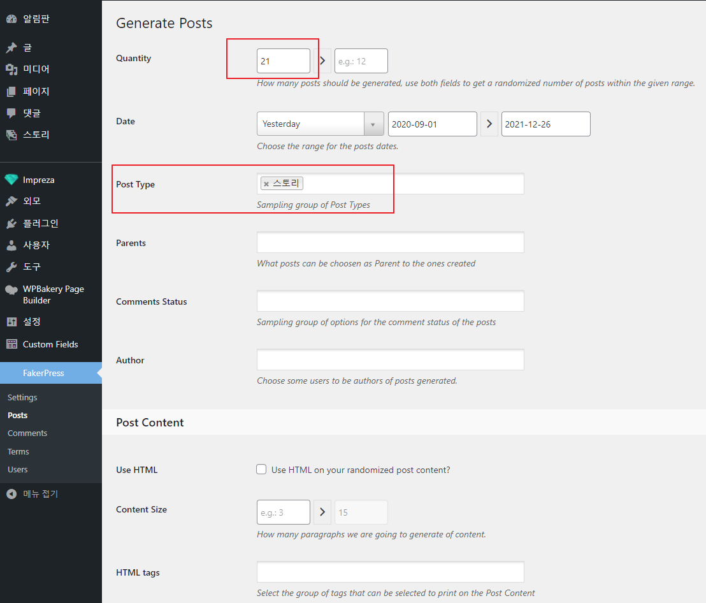Open the Parents selection field
The height and width of the screenshot is (603, 706).
[x=391, y=242]
